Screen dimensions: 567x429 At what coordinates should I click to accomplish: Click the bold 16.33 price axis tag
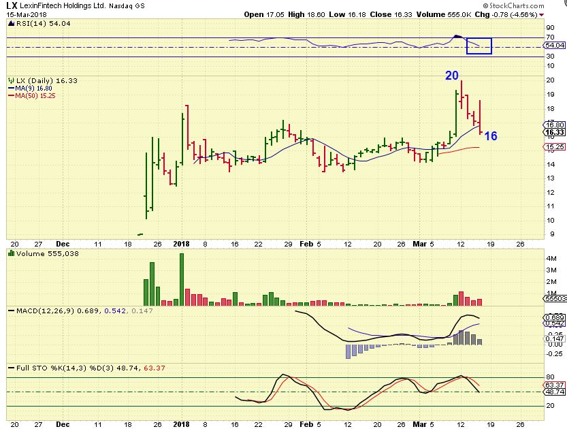tap(554, 132)
